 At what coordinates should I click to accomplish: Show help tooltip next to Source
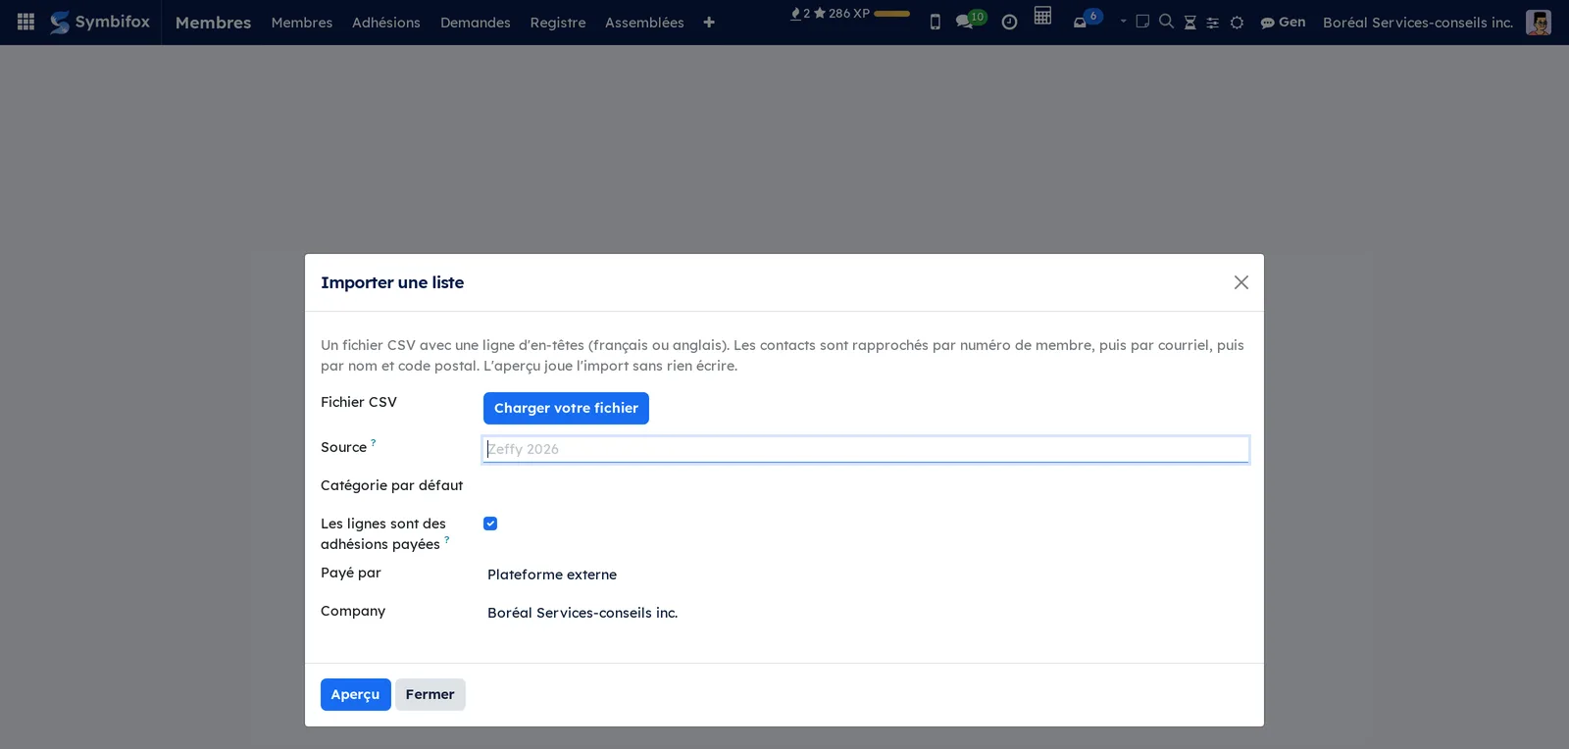point(373,442)
